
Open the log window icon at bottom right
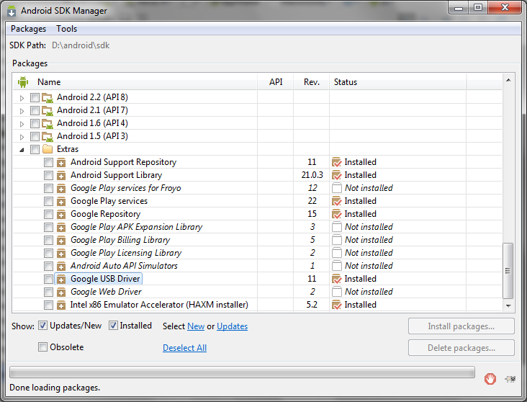(510, 379)
